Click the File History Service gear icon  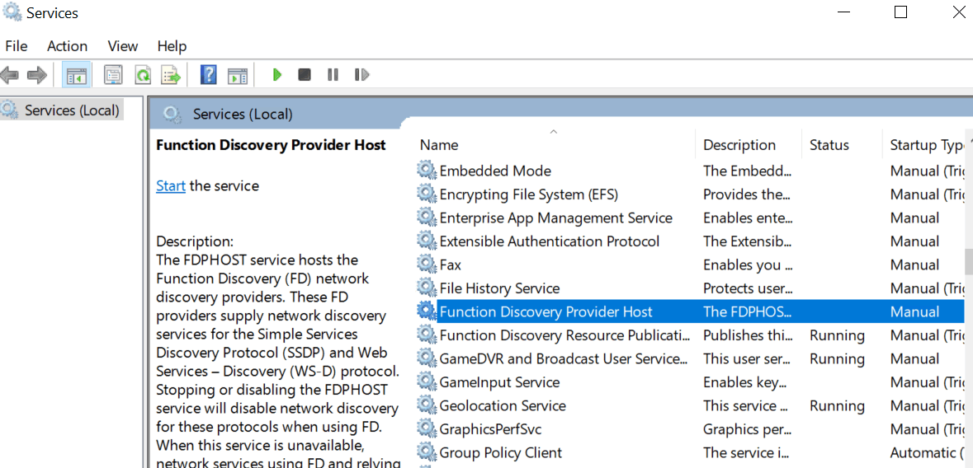(427, 288)
